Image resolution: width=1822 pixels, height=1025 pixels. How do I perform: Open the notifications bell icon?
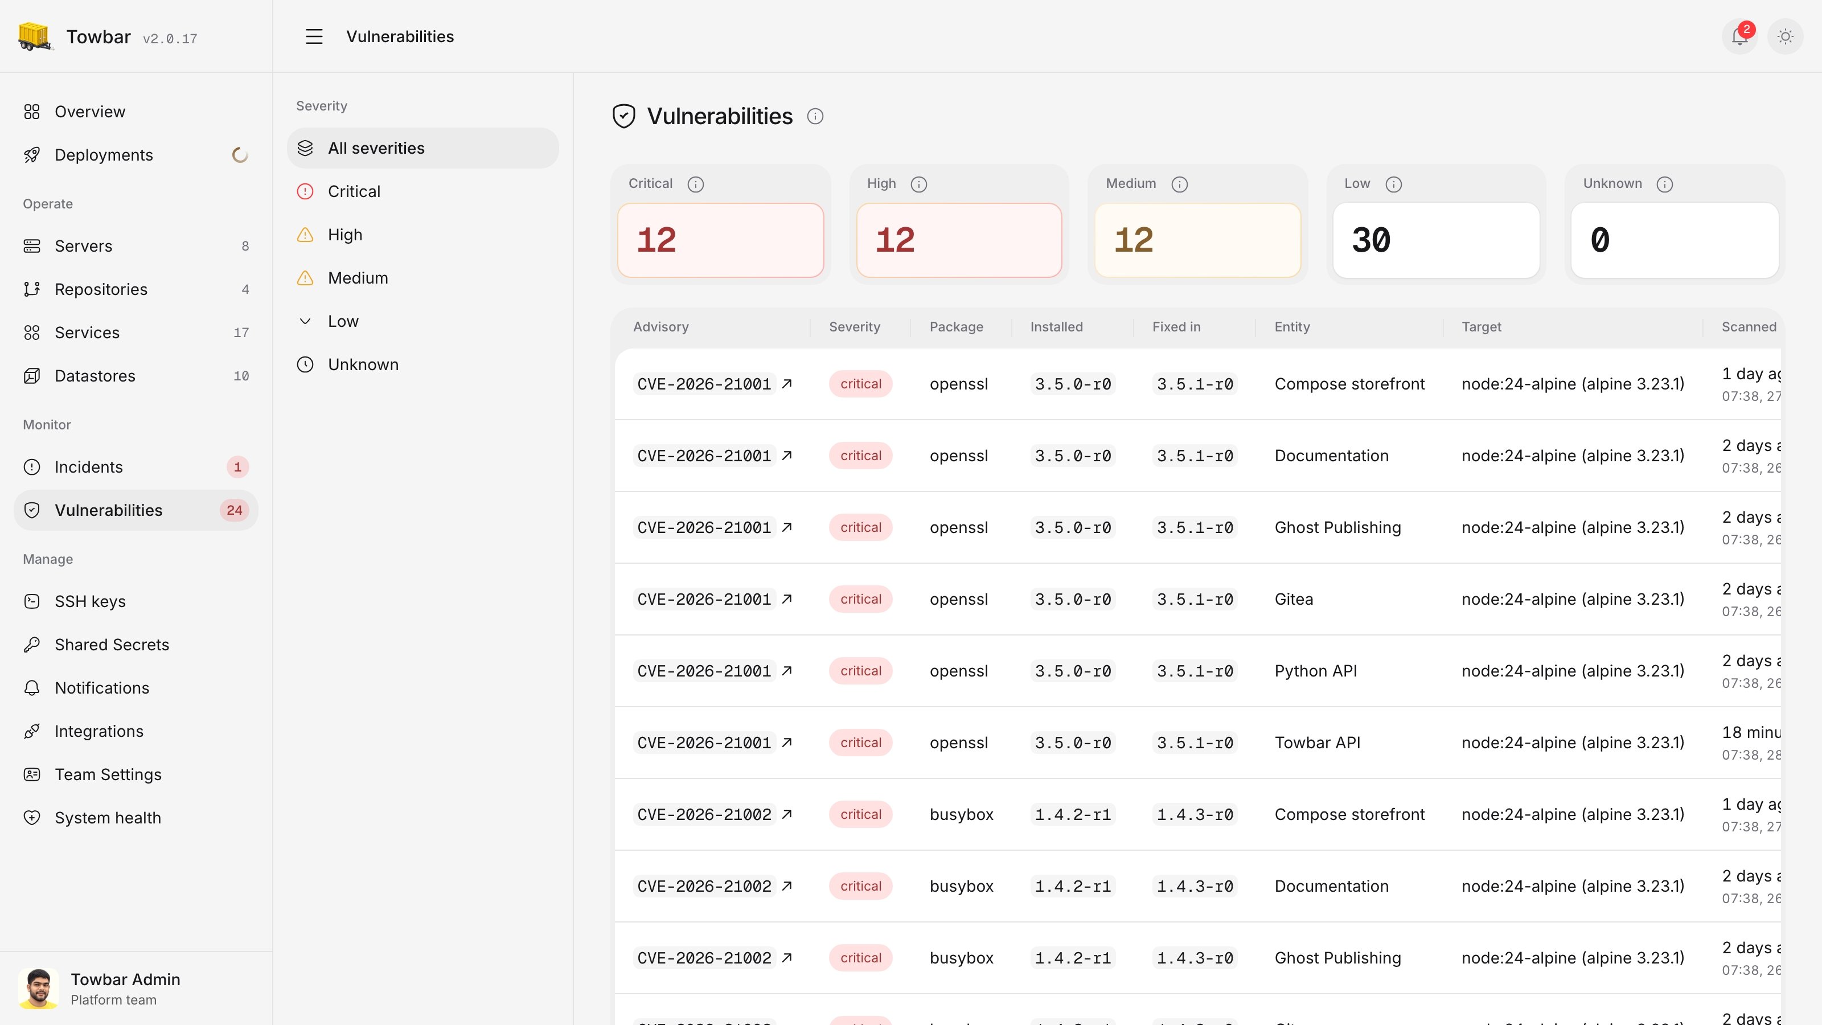(x=1739, y=36)
